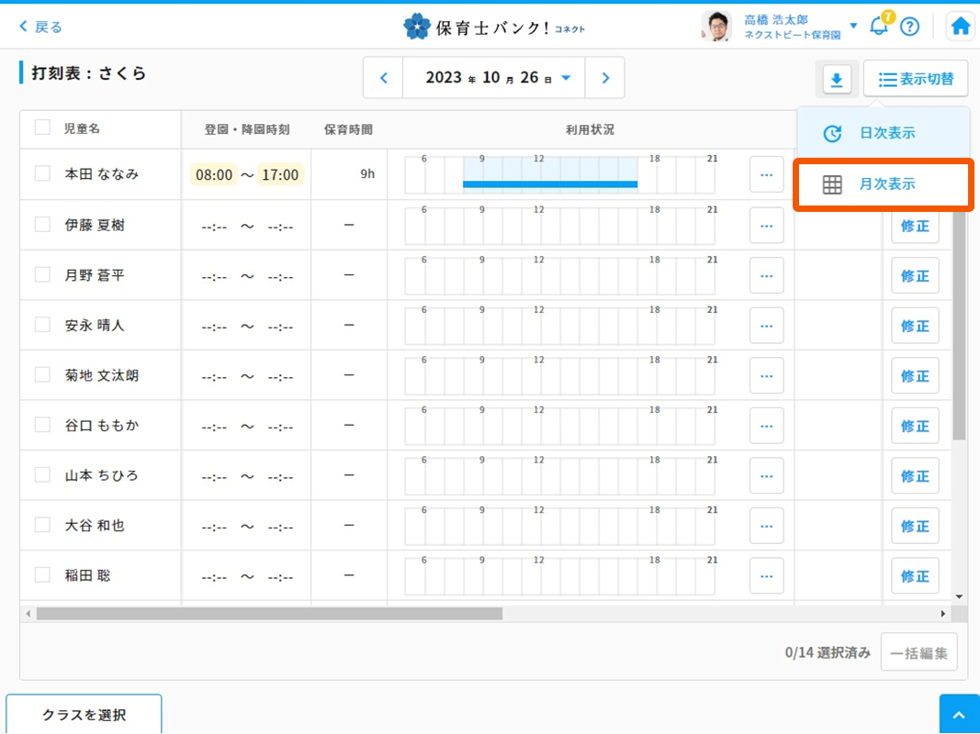Toggle the select-all checkbox beside 児童名
This screenshot has width=980, height=734.
[42, 128]
